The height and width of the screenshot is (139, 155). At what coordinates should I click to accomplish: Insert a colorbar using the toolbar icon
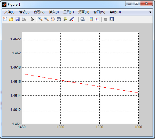(91, 19)
